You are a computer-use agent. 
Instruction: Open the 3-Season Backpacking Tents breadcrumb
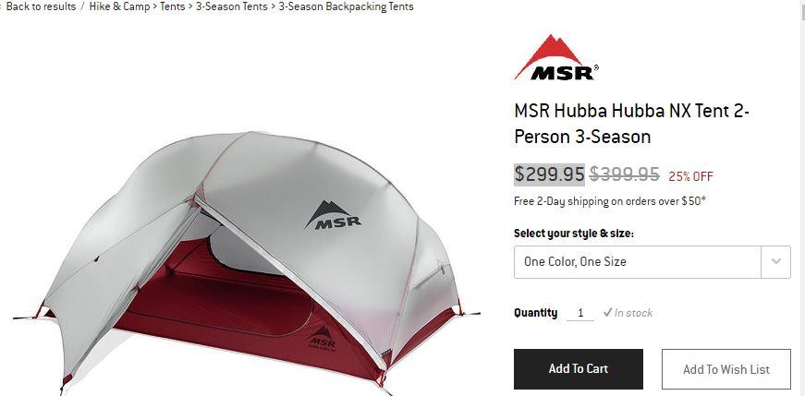point(346,6)
